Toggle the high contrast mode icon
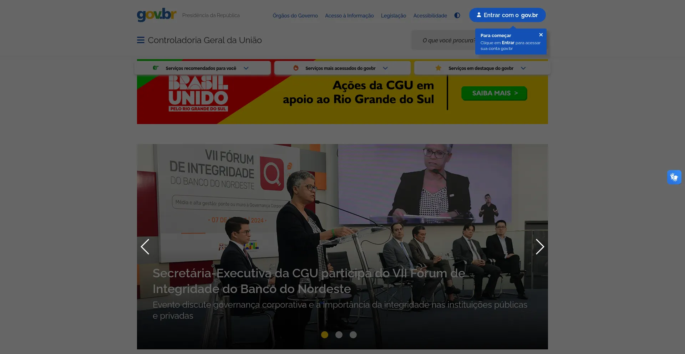 click(x=457, y=15)
